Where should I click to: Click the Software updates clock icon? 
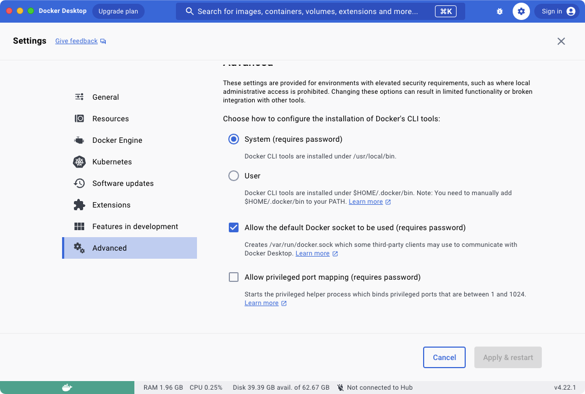pos(79,183)
